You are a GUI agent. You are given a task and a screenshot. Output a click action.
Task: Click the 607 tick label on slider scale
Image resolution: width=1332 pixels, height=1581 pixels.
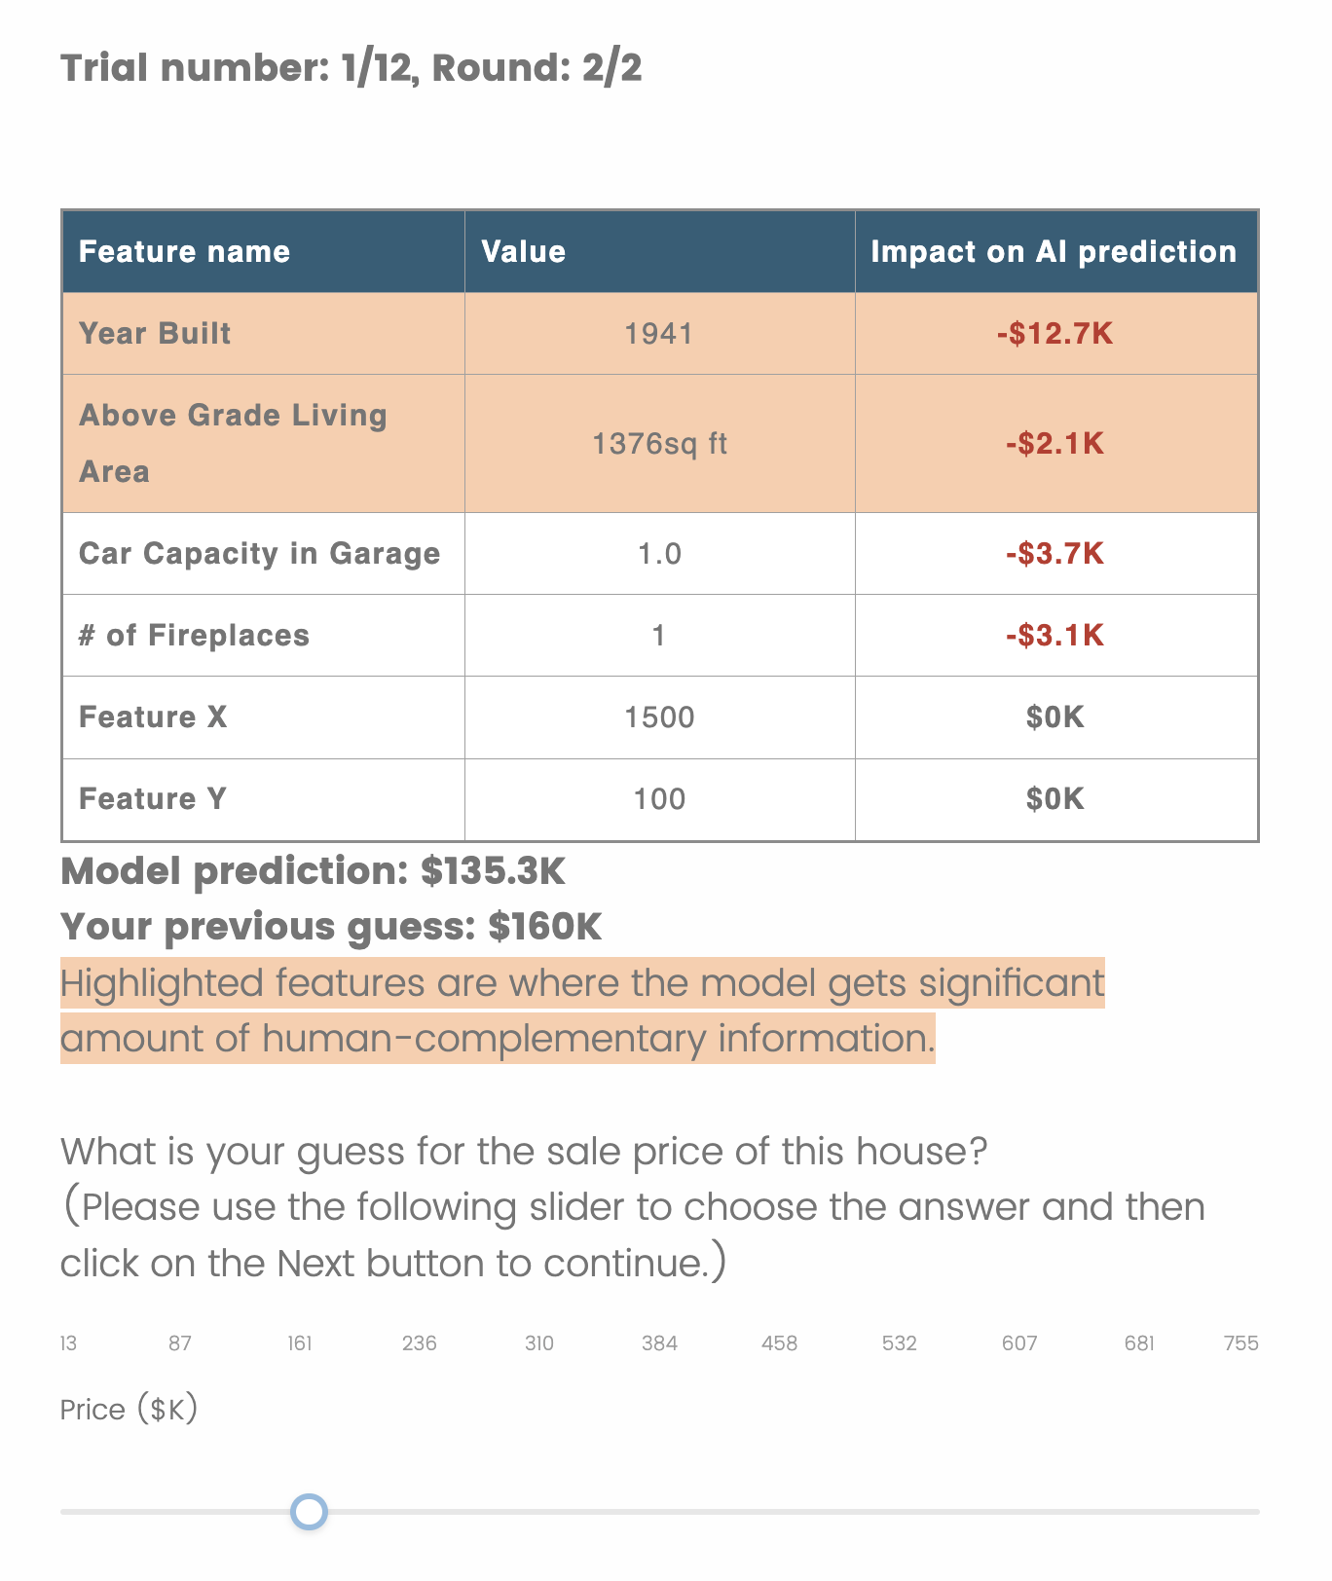coord(1019,1343)
